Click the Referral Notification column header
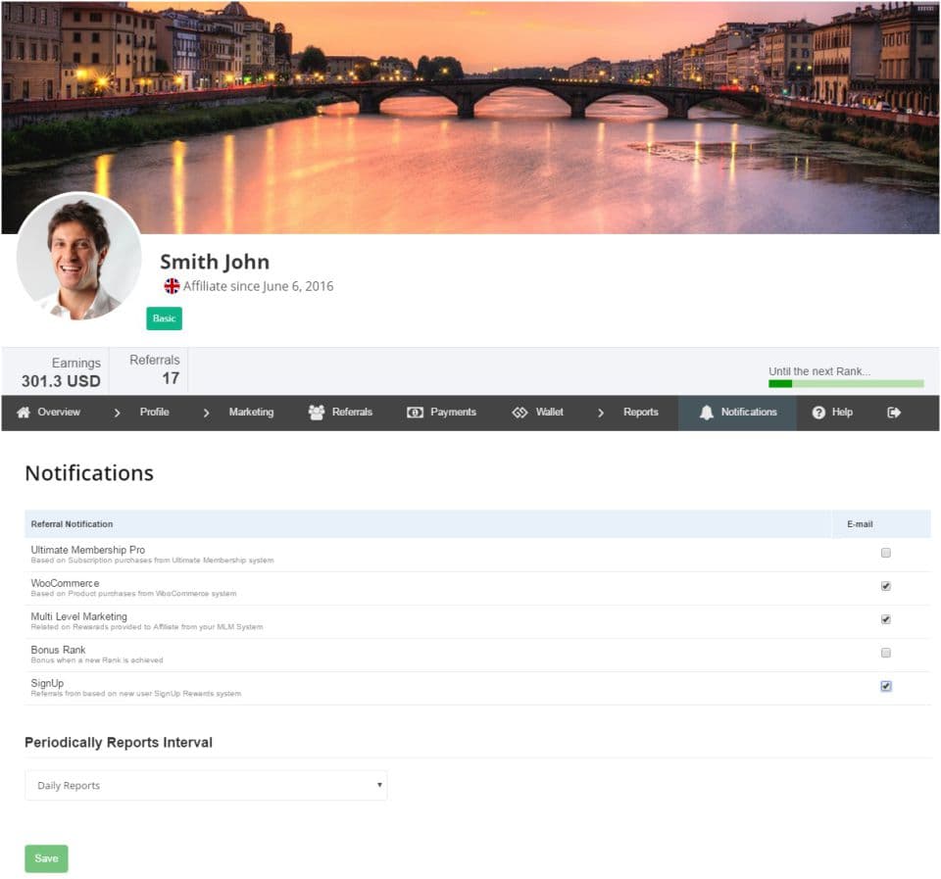941x879 pixels. coord(72,524)
